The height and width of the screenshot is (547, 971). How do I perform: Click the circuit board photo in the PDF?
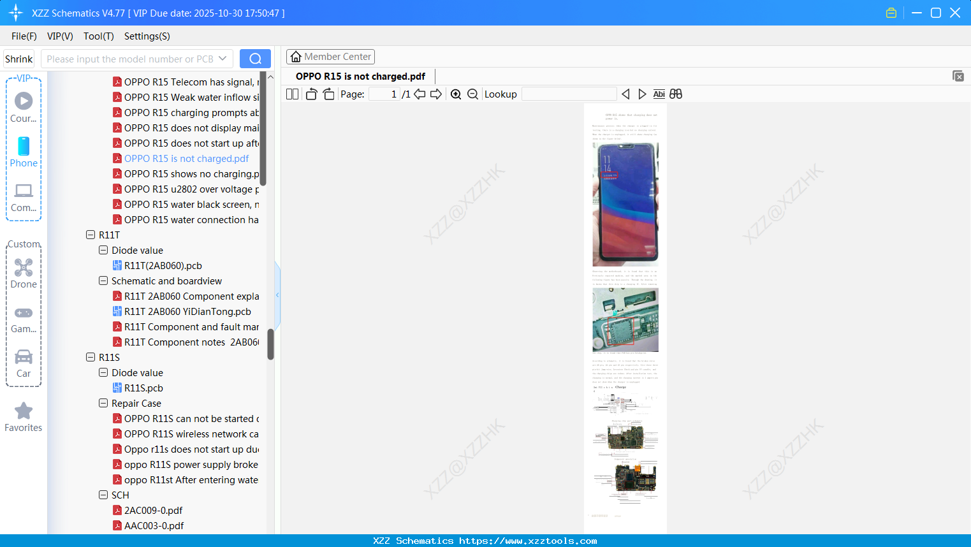point(625,319)
